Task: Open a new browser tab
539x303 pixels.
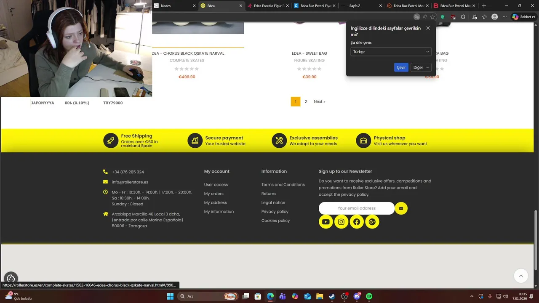Action: tap(484, 6)
